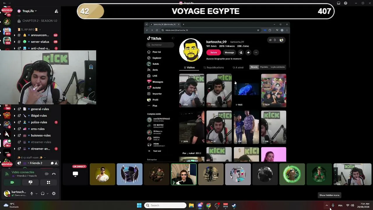This screenshot has height=210, width=373.
Task: Click the TikTok logo
Action: [154, 38]
